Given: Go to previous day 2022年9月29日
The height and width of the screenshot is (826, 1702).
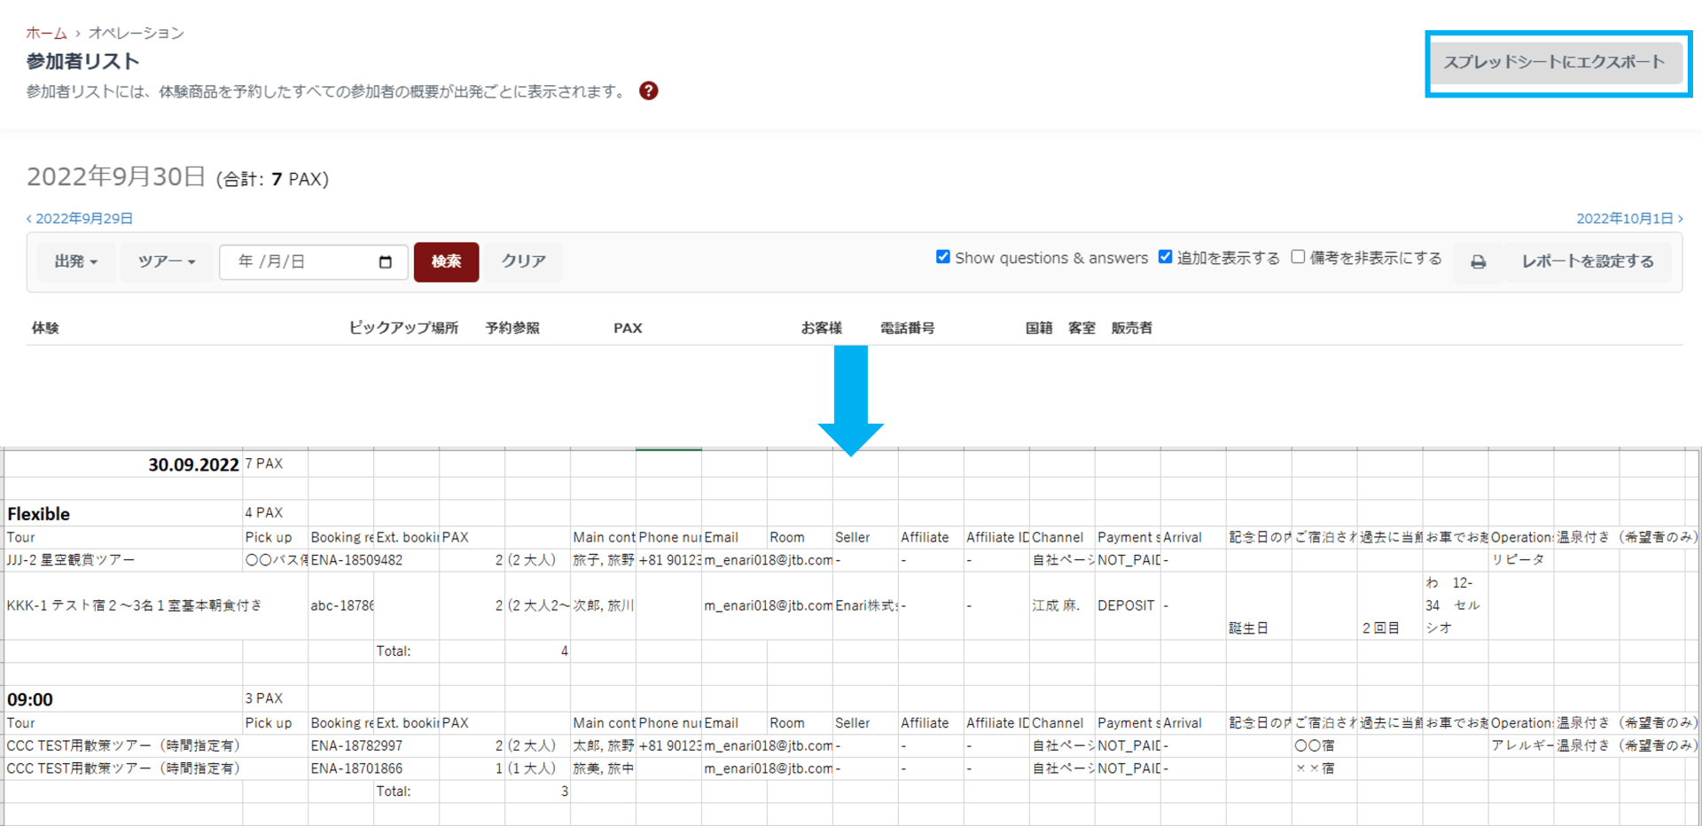Looking at the screenshot, I should tap(80, 219).
